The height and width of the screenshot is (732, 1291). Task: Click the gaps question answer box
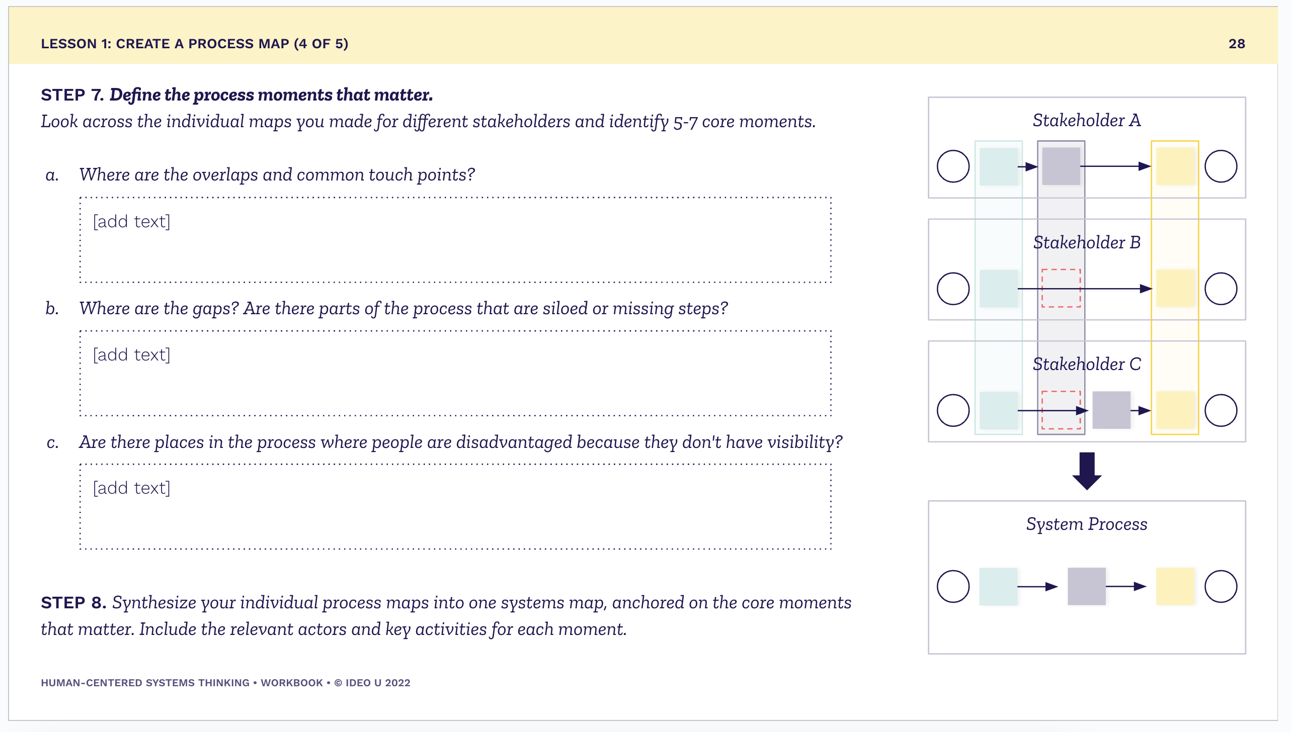pos(455,373)
